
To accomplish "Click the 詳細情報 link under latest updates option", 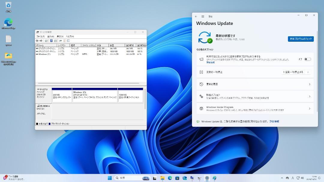I will point(210,62).
